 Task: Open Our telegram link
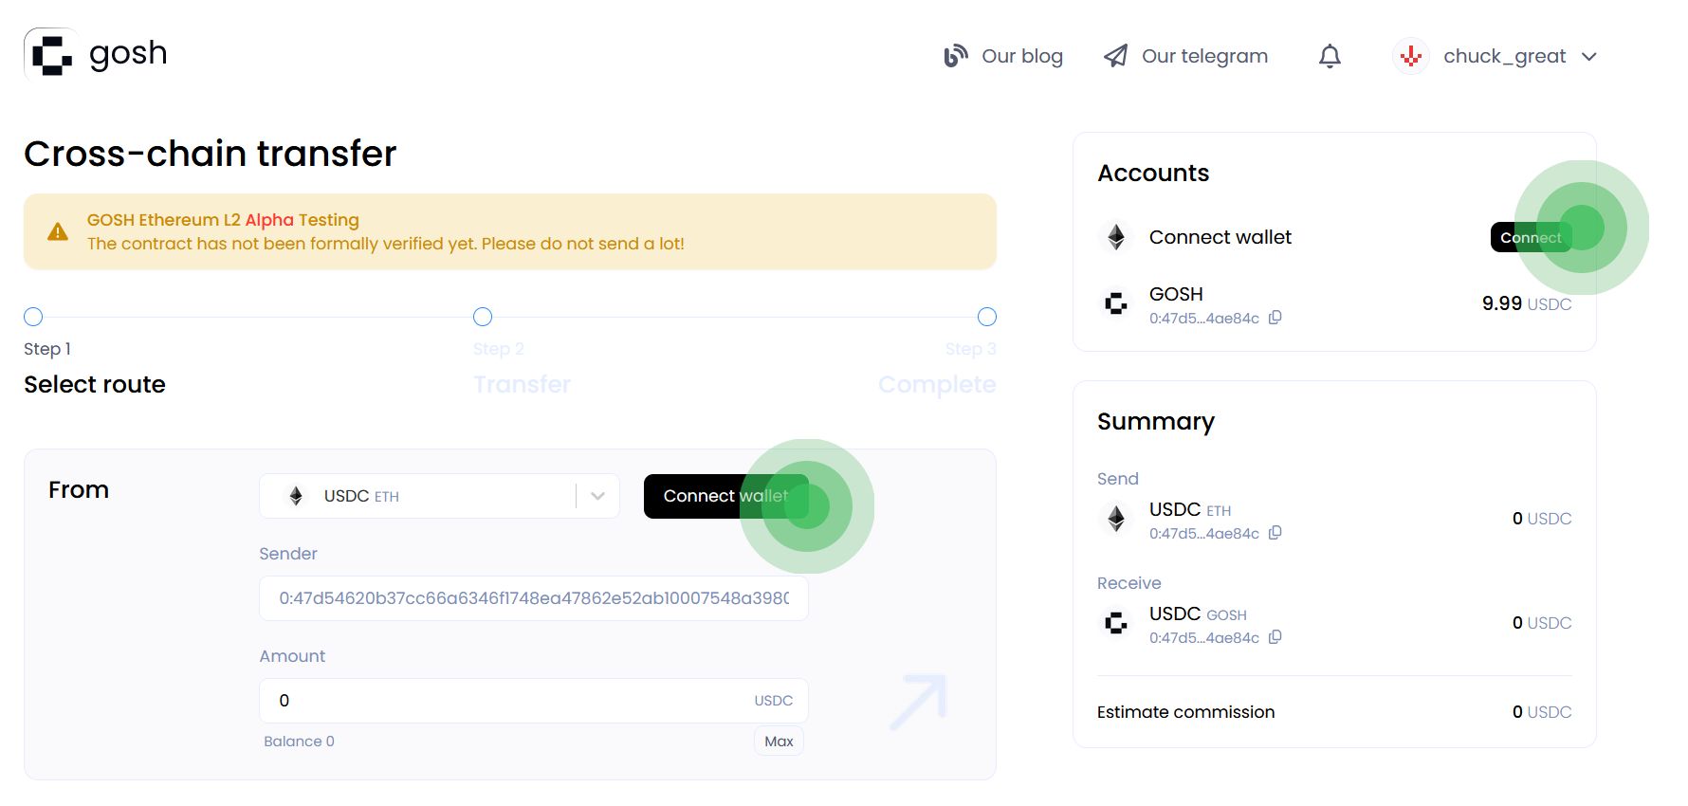tap(1185, 57)
